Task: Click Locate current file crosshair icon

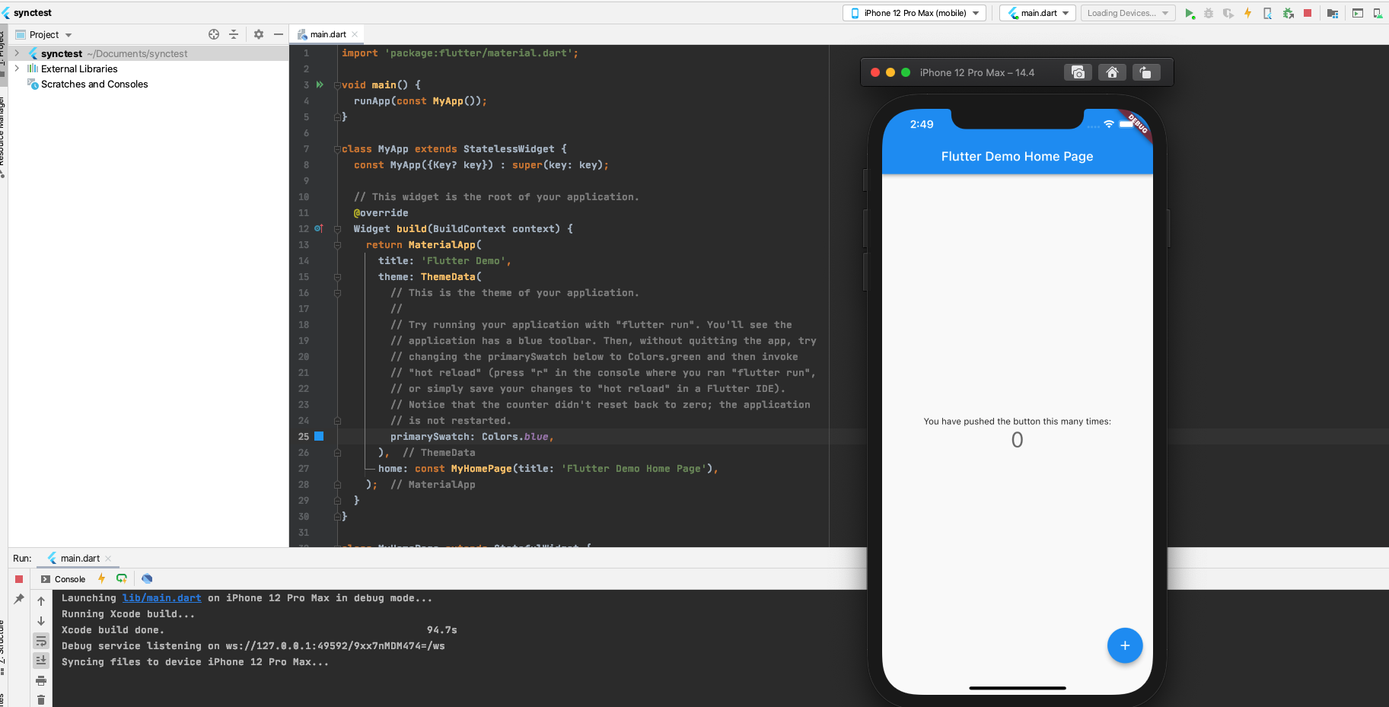Action: click(x=214, y=34)
